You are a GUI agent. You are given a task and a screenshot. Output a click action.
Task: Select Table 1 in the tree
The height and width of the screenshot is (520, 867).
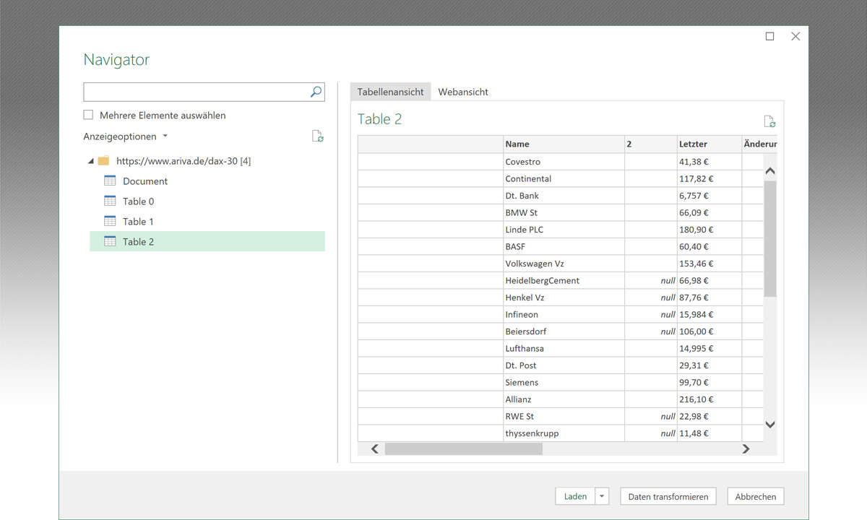pos(138,222)
